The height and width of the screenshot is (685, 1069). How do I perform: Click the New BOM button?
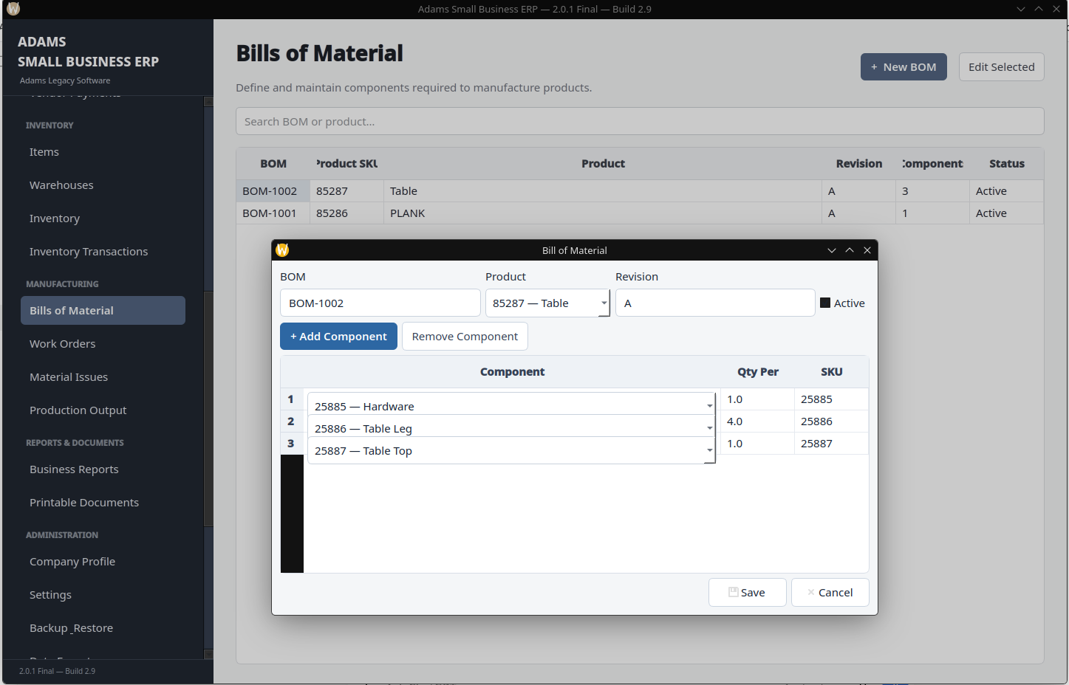pyautogui.click(x=904, y=66)
